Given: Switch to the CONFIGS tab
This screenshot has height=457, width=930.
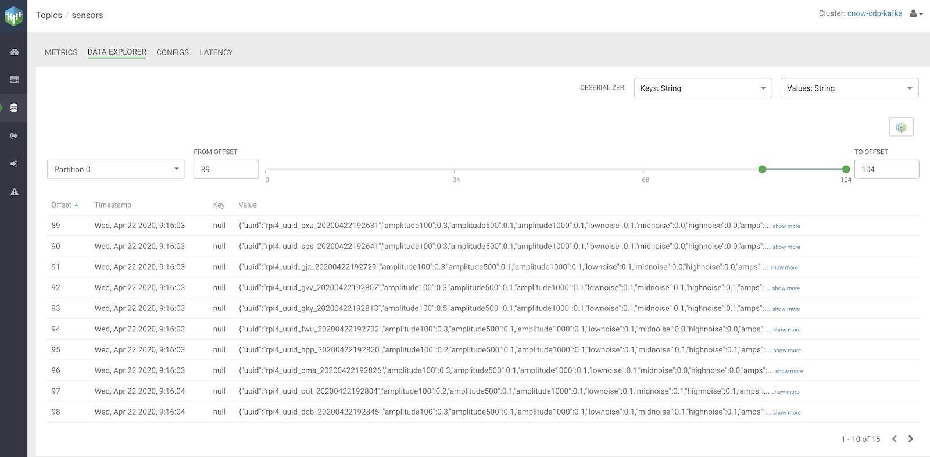Looking at the screenshot, I should pos(173,52).
